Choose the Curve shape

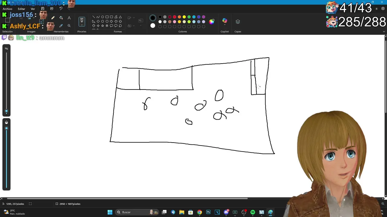pyautogui.click(x=98, y=17)
